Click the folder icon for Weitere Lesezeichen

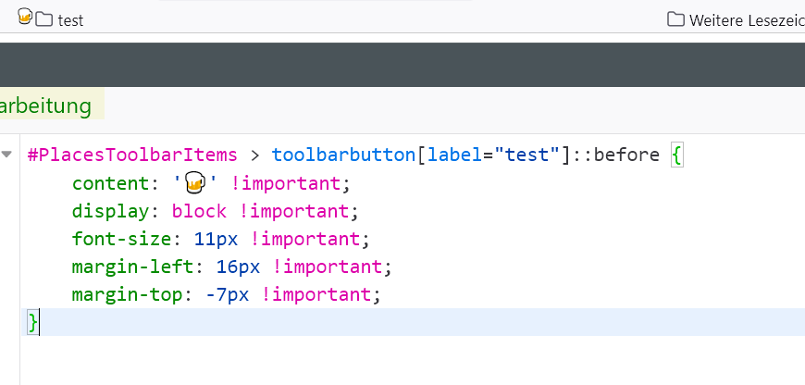click(x=675, y=19)
